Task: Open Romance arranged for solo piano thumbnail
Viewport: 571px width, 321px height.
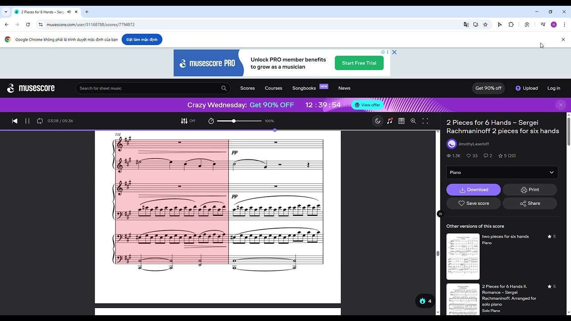Action: pyautogui.click(x=463, y=299)
